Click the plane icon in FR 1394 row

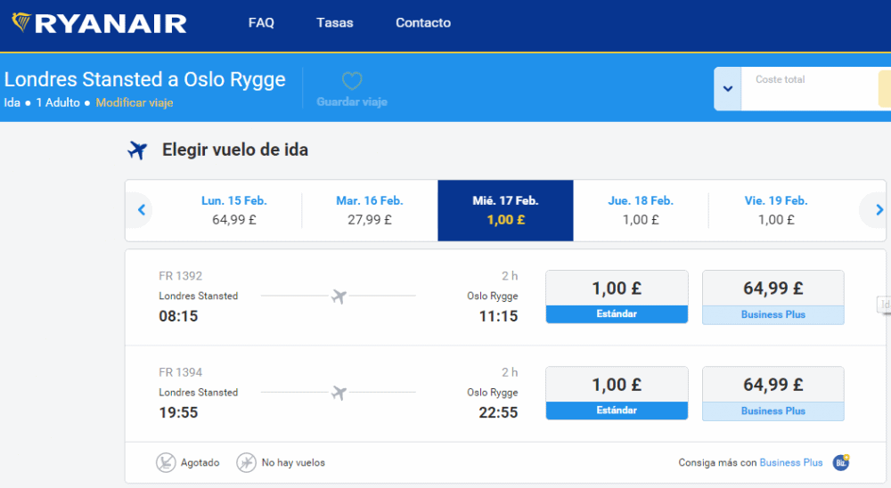click(339, 393)
